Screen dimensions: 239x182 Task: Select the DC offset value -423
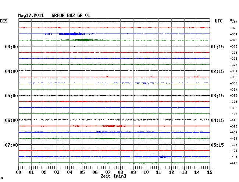point(233,151)
